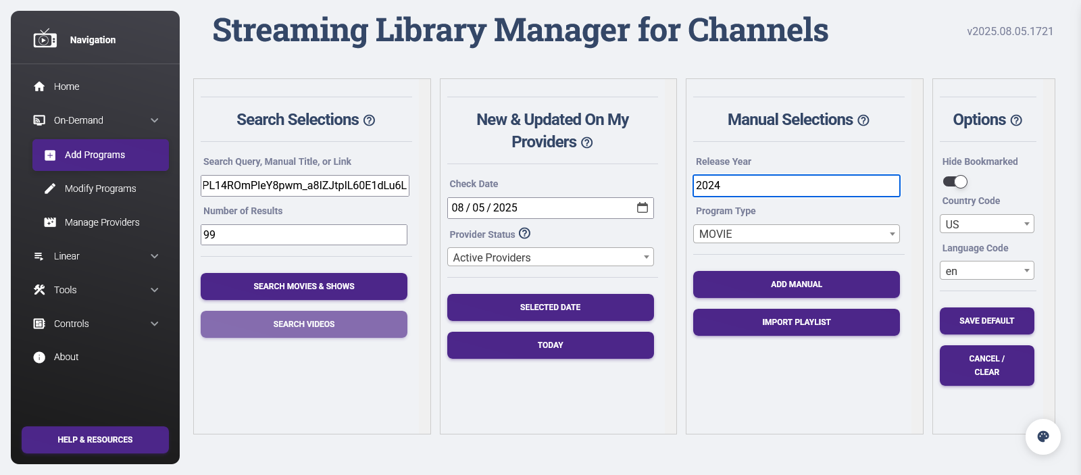Go to Modify Programs page
The image size is (1081, 475).
coord(100,189)
